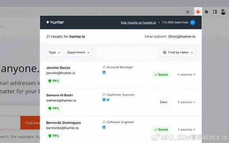Image resolution: width=229 pixels, height=143 pixels.
Task: Click the 99% shield badge for Samara Al Badri
Action: 53,108
